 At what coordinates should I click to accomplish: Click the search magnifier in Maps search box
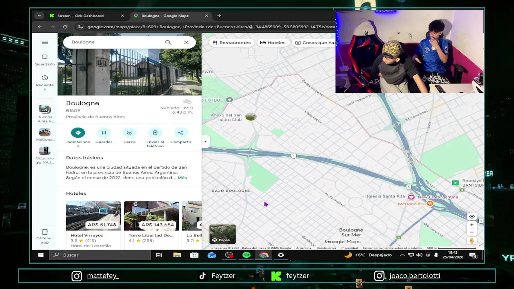point(168,42)
